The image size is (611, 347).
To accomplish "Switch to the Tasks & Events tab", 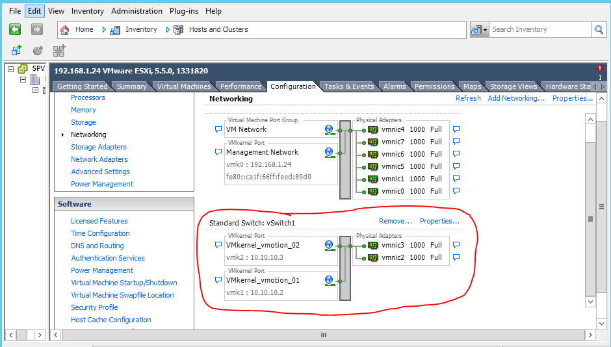I will coord(349,86).
